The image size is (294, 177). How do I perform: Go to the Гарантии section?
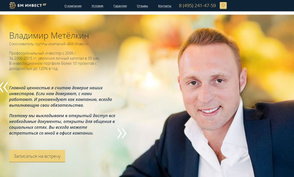[120, 6]
